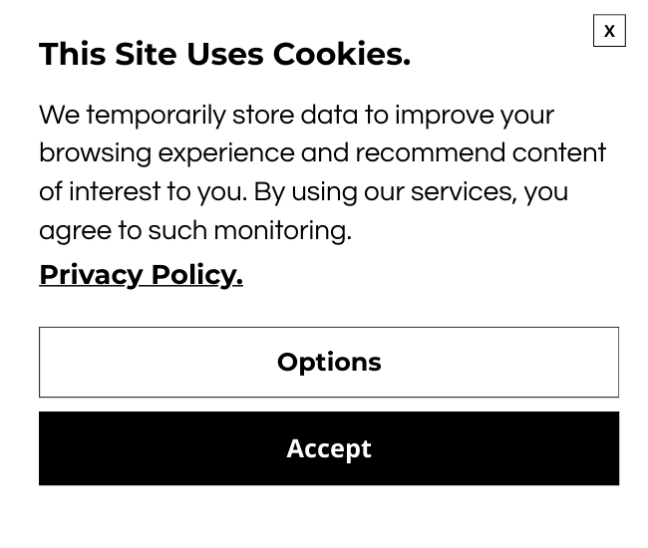Click the Options button
This screenshot has width=648, height=548.
click(x=329, y=362)
